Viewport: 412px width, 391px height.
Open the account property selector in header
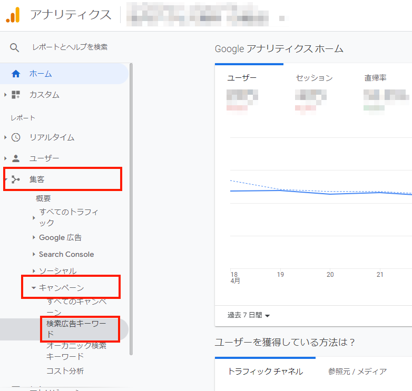[x=208, y=15]
